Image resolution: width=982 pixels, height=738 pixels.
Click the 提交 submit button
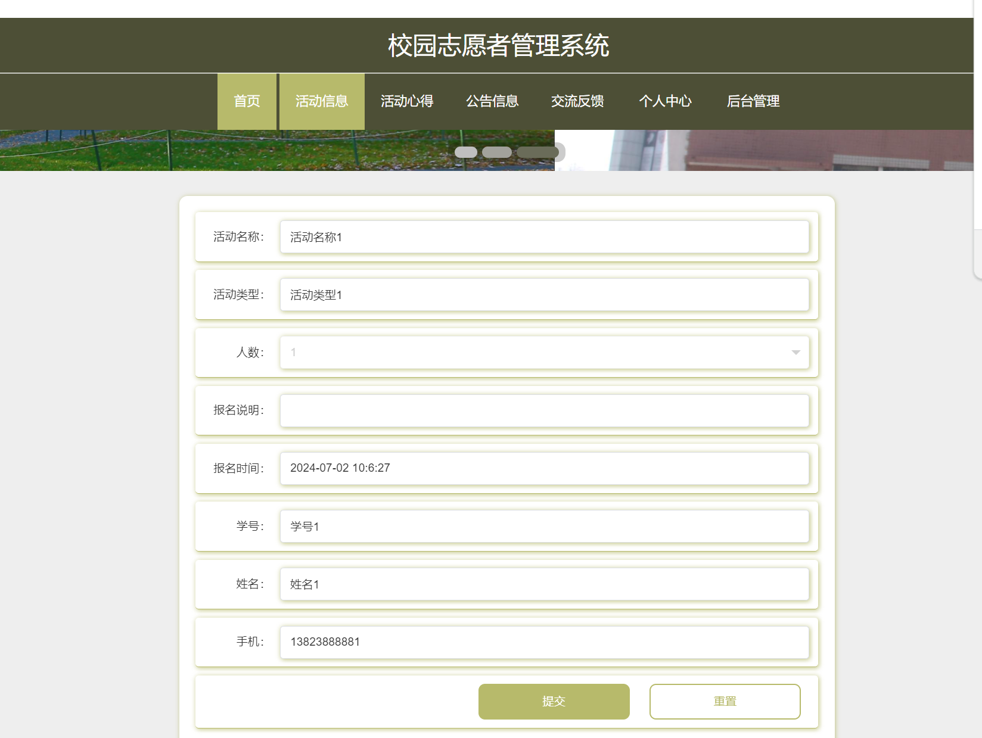(x=554, y=701)
